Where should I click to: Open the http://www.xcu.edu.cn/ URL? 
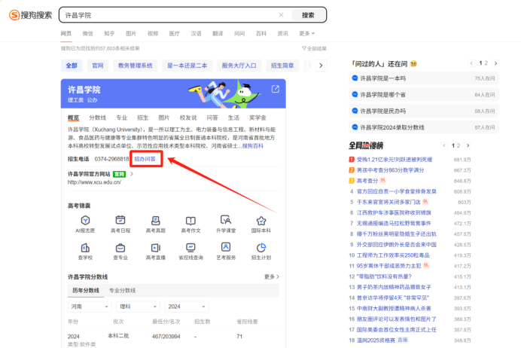point(94,182)
